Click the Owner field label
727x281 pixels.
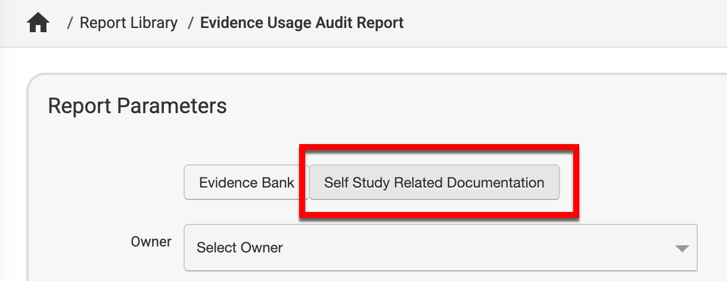pos(151,242)
